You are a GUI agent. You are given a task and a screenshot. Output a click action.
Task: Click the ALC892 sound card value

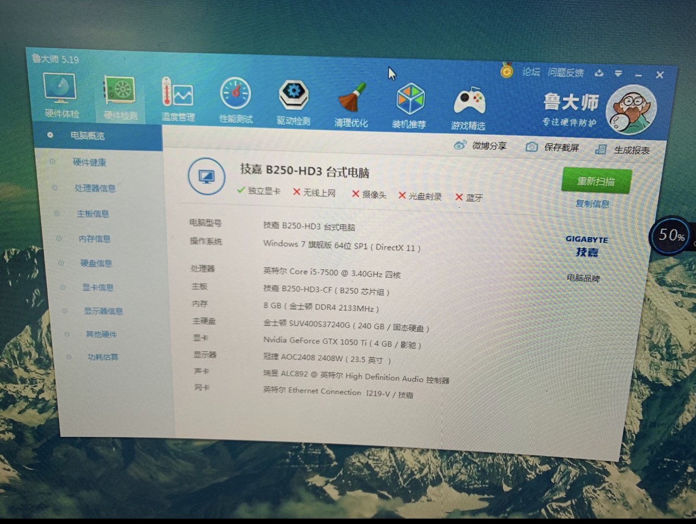click(356, 376)
